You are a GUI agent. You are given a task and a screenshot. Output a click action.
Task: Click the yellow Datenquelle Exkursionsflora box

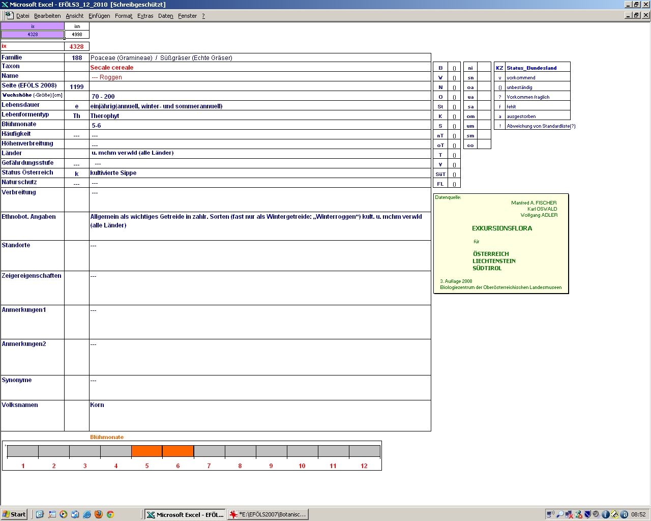pyautogui.click(x=501, y=243)
